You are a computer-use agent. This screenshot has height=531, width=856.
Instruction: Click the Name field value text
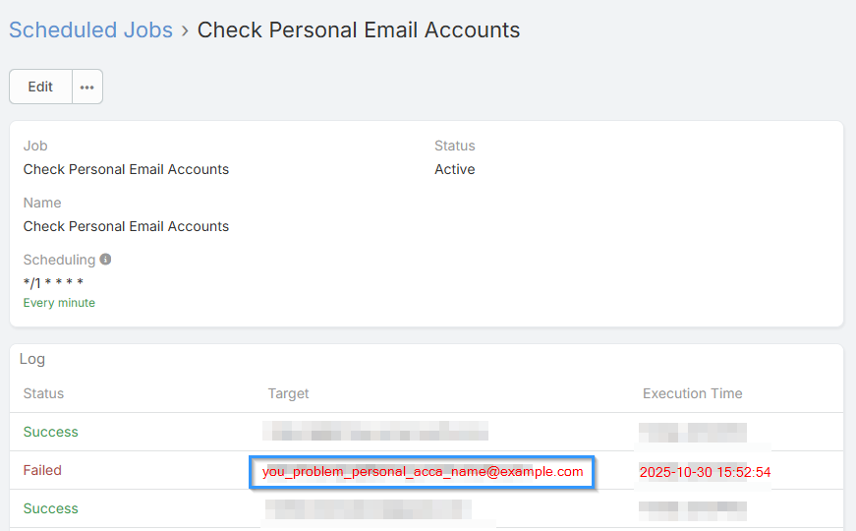point(126,226)
